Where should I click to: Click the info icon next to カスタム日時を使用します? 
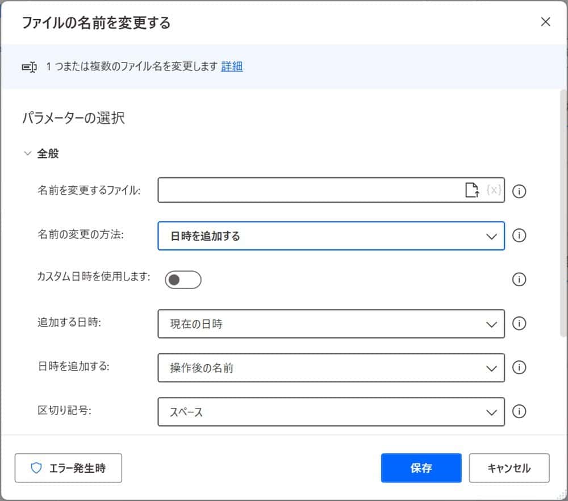[519, 279]
